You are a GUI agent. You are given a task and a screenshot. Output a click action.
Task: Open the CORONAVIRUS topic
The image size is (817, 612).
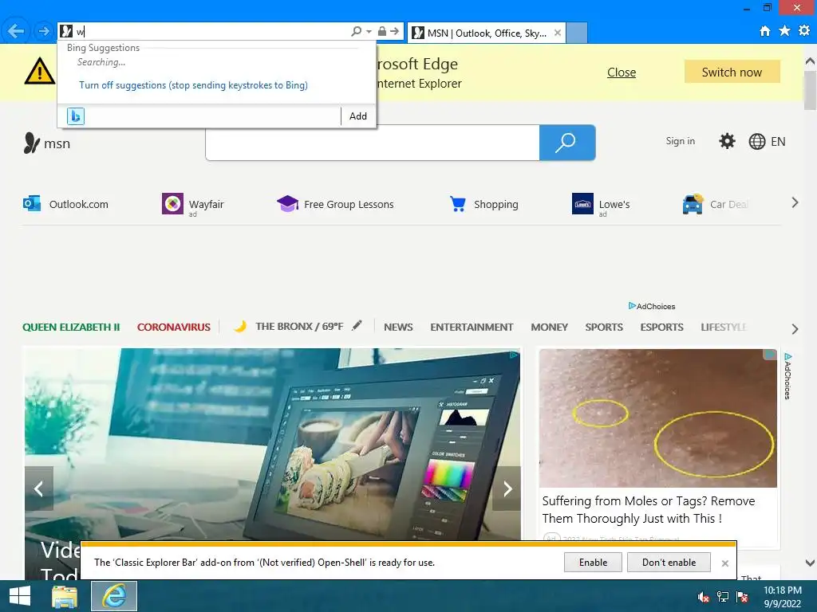(173, 328)
